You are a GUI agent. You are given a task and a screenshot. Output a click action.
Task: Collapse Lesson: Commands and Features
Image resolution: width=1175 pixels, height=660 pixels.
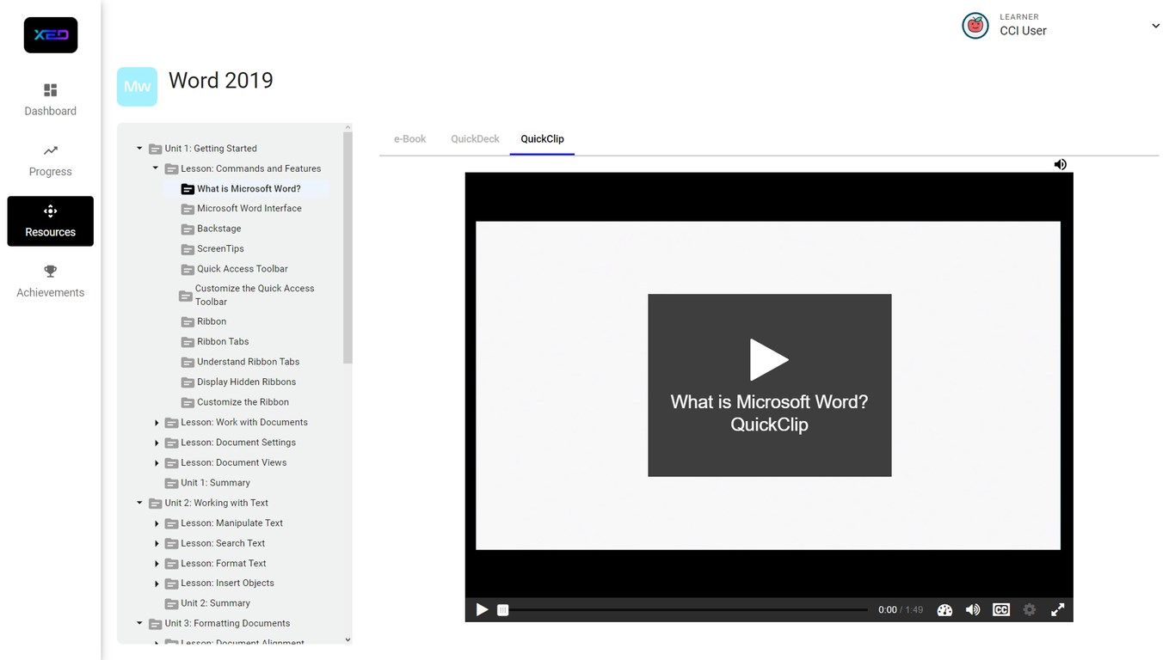[156, 168]
